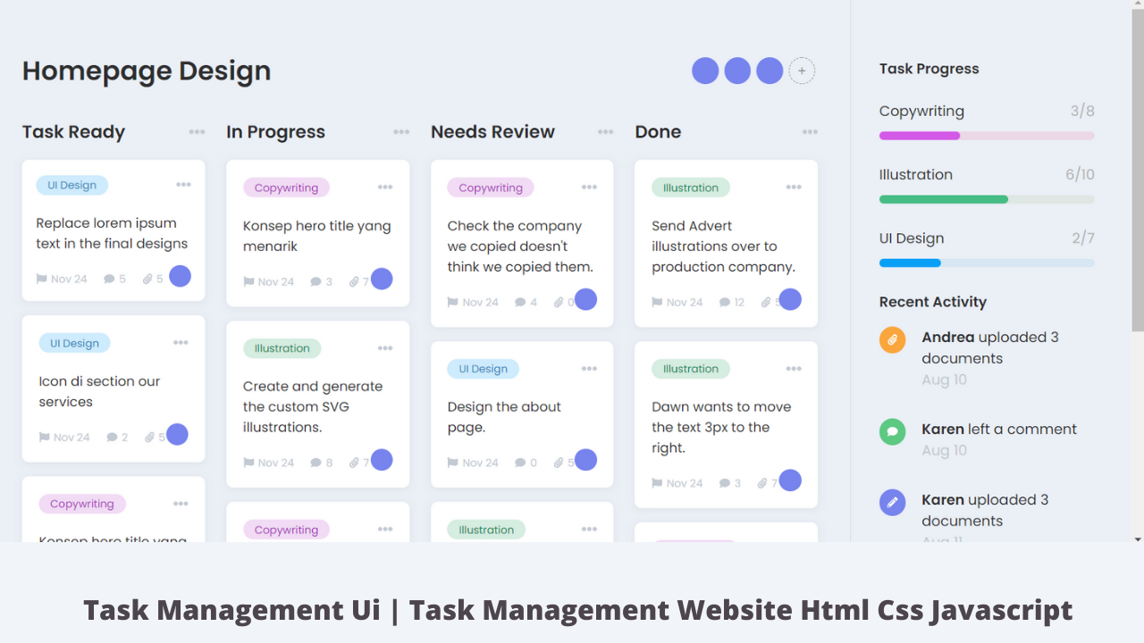Click comment icon on Replace lorem ipsum card
The image size is (1144, 643).
coord(109,279)
